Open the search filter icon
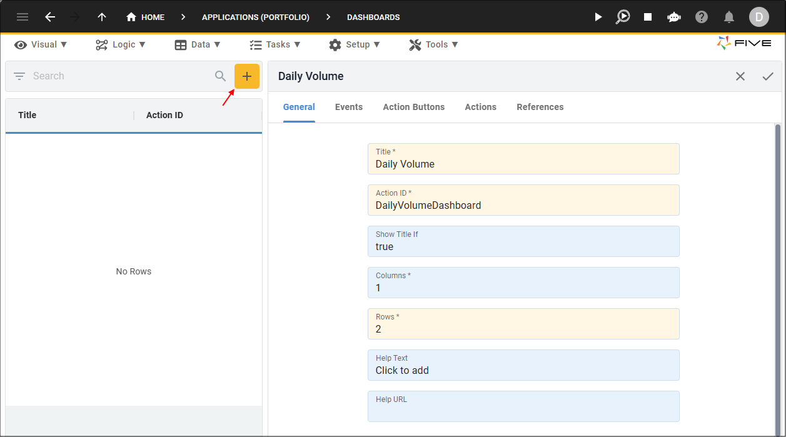Image resolution: width=786 pixels, height=437 pixels. [19, 76]
